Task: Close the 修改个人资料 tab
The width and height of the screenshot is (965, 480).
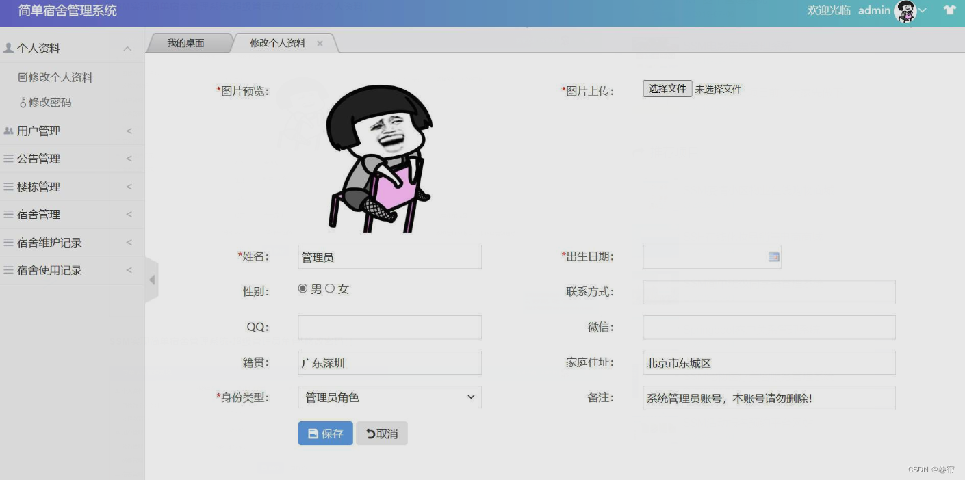Action: (320, 43)
